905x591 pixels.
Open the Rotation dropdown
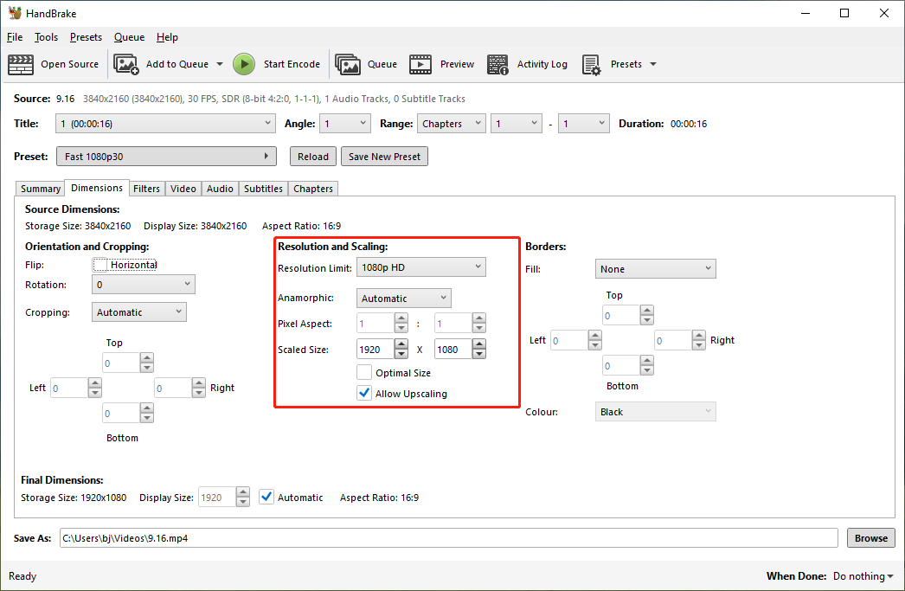tap(143, 285)
